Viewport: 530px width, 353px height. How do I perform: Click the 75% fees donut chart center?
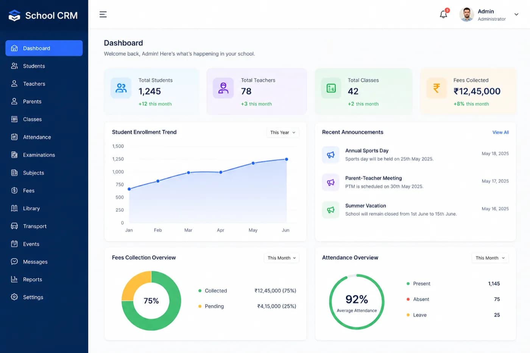(x=151, y=301)
